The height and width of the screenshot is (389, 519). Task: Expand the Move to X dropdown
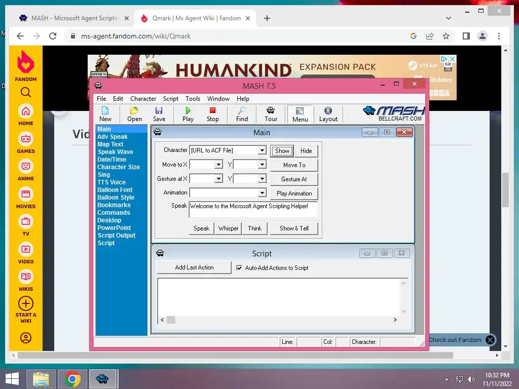[x=218, y=165]
